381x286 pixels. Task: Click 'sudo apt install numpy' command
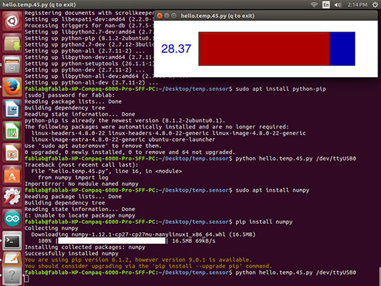[272, 190]
